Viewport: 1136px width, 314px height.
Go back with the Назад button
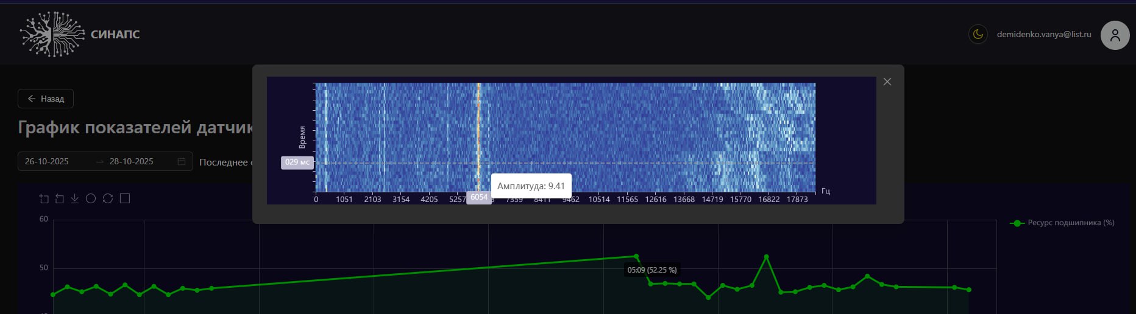(x=46, y=99)
